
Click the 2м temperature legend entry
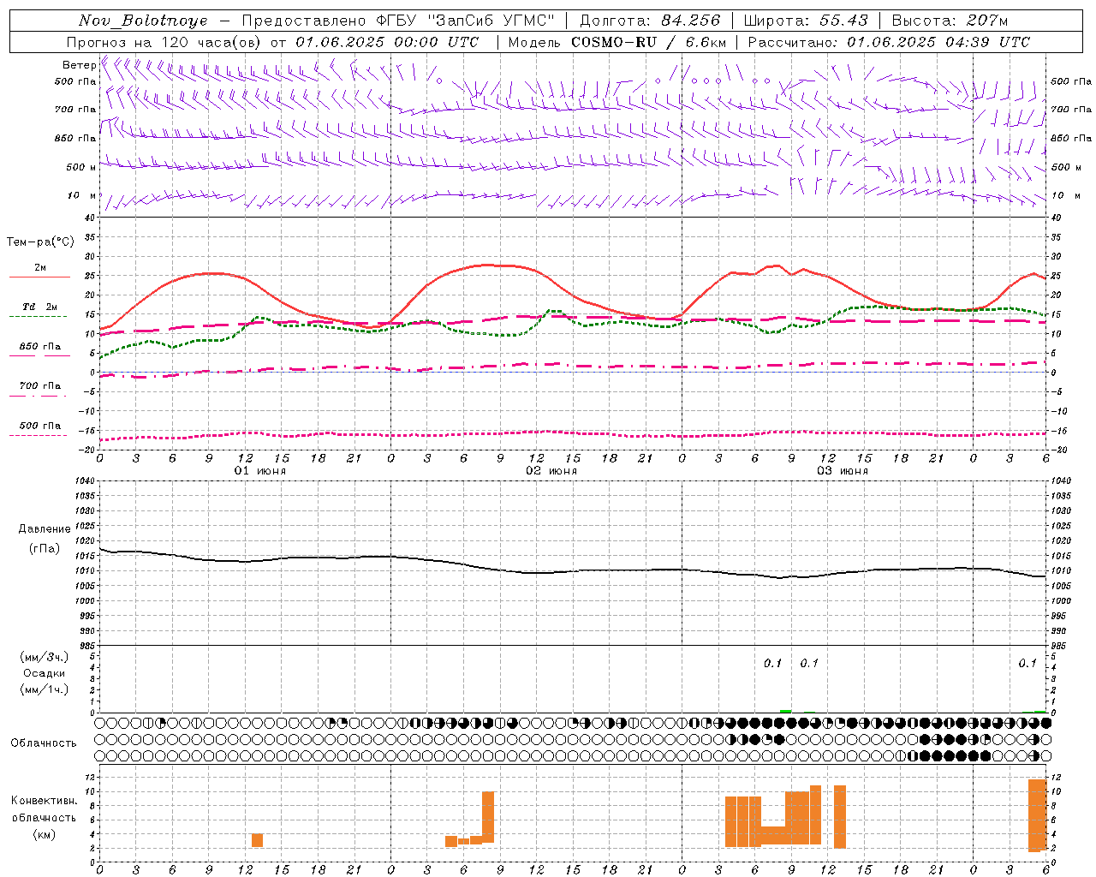tap(40, 267)
